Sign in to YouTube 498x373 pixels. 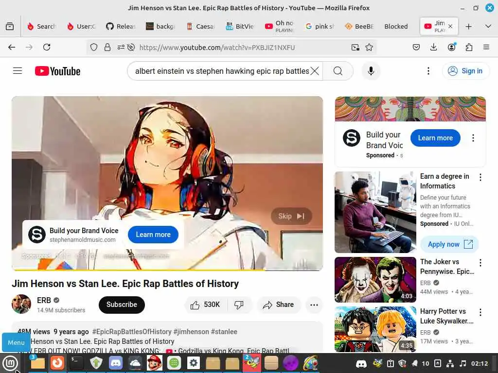[x=465, y=71]
